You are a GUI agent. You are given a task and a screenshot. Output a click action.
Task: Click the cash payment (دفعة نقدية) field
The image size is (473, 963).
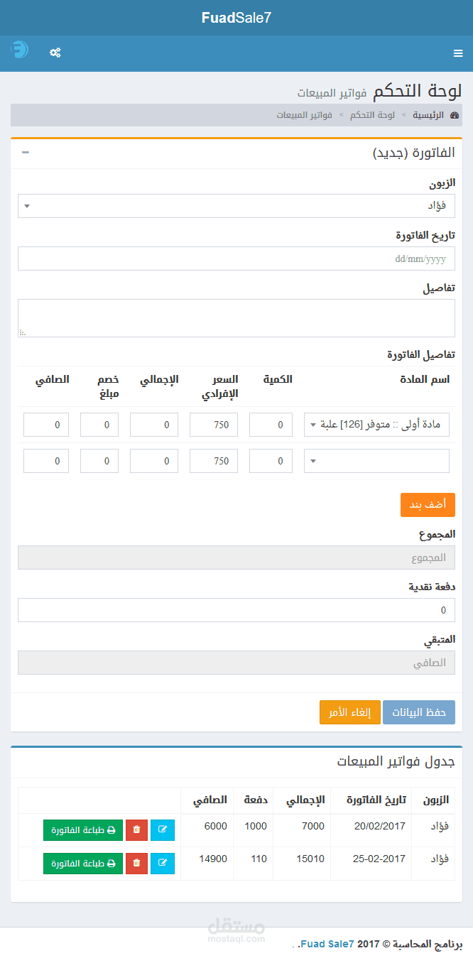(x=236, y=610)
